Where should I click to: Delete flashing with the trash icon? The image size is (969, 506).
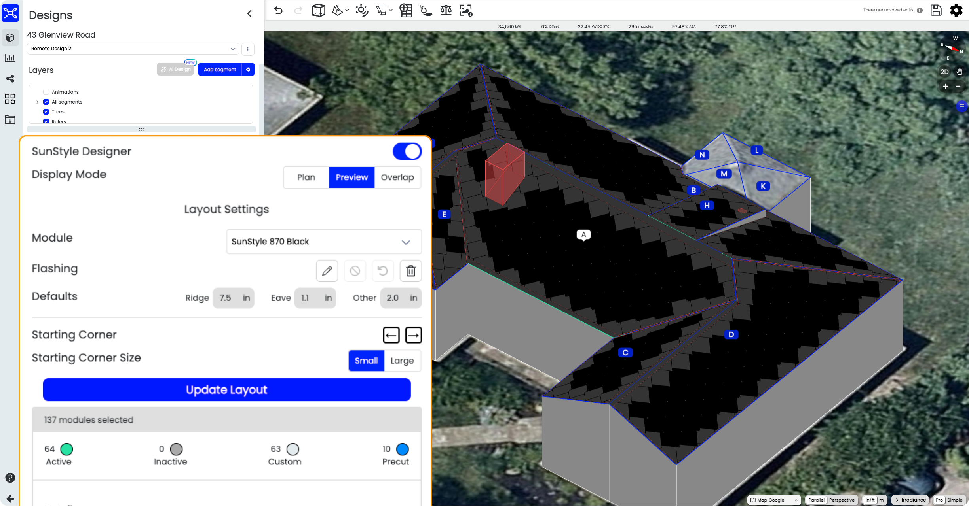point(410,271)
